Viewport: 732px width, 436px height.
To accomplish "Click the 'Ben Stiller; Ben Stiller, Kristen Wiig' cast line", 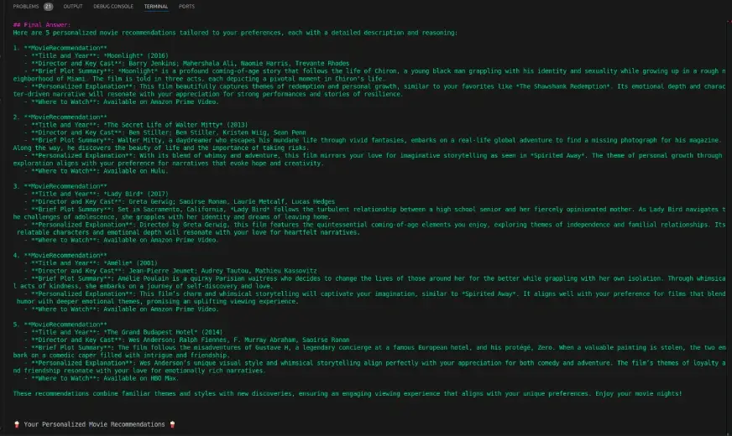I will 165,132.
